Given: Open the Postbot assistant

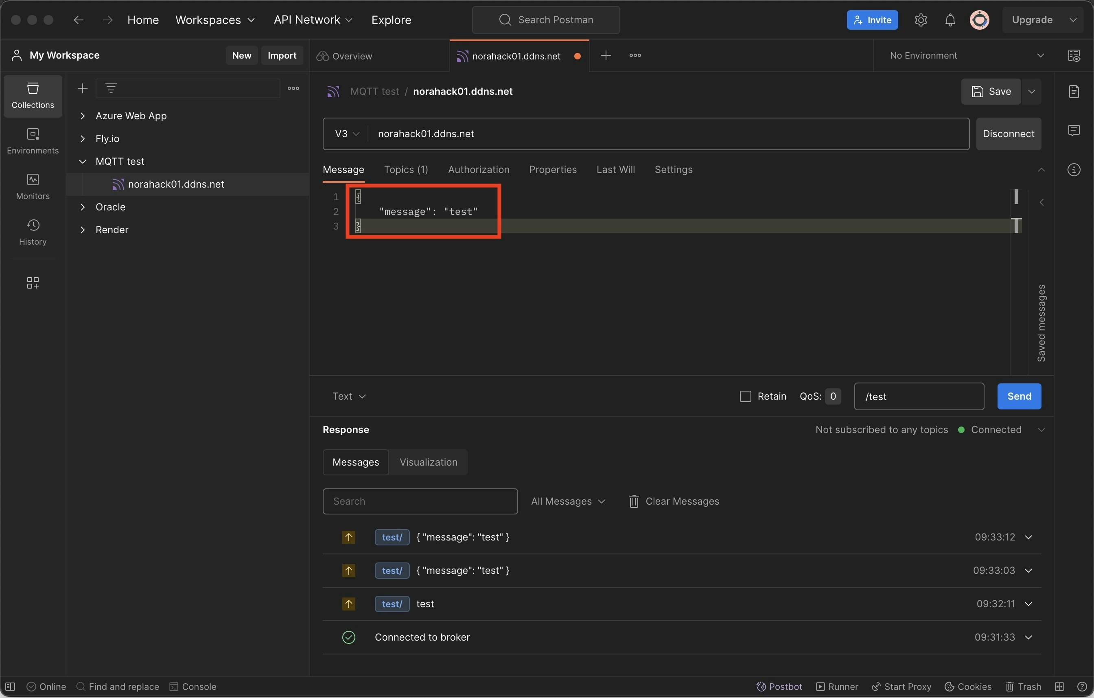Looking at the screenshot, I should click(x=779, y=687).
